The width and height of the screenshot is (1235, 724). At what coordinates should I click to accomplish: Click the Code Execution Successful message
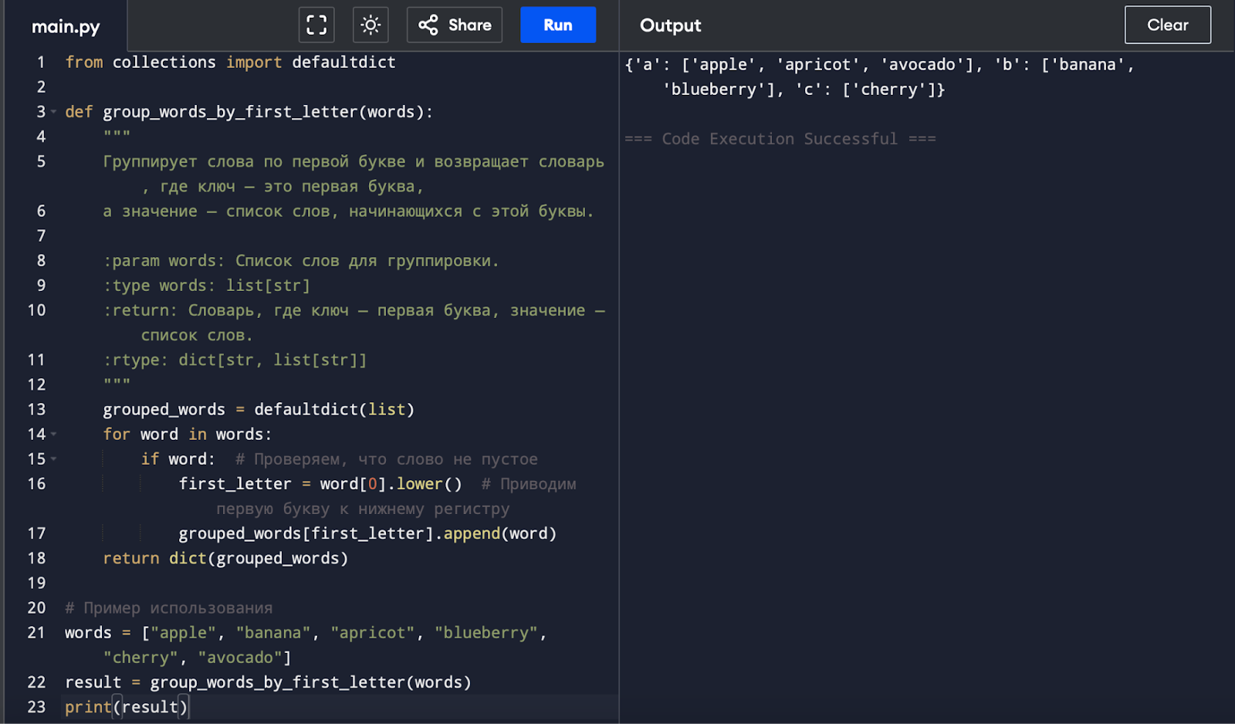[x=780, y=139]
